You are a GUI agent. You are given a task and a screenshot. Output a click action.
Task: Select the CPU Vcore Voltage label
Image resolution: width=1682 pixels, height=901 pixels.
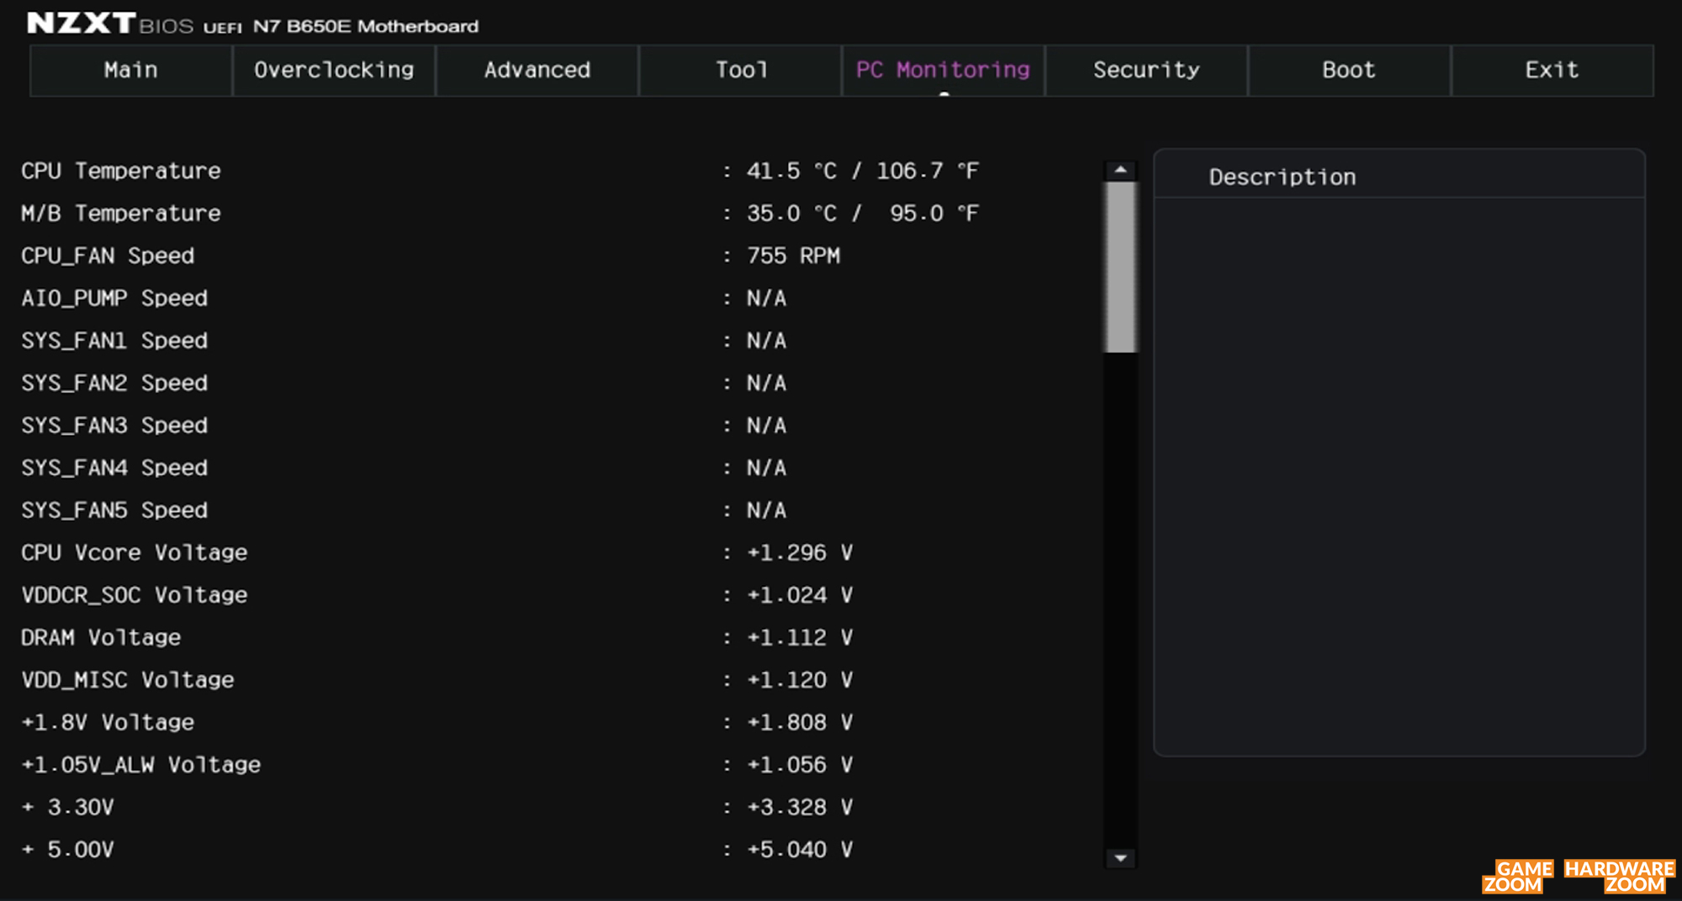tap(135, 553)
